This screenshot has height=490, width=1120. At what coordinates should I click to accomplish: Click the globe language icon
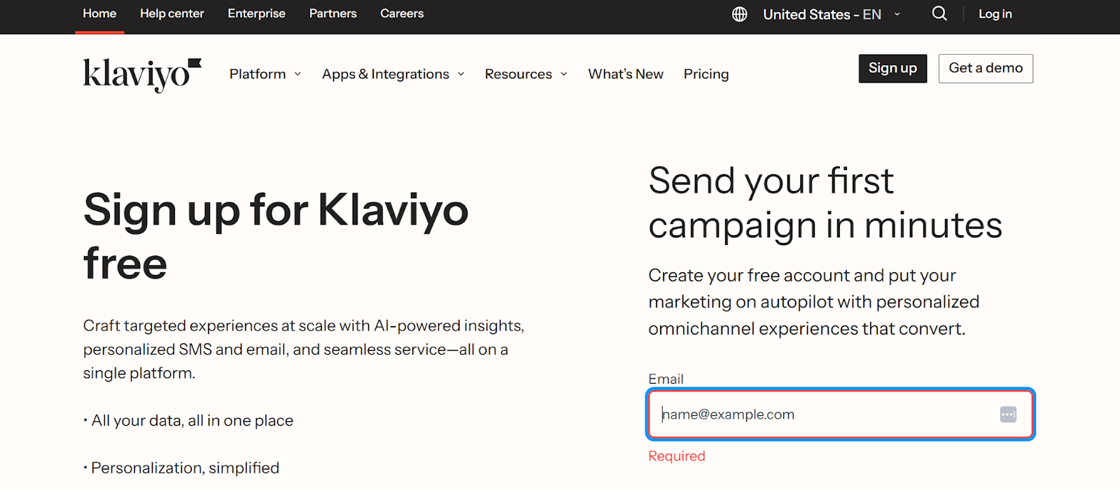click(739, 15)
